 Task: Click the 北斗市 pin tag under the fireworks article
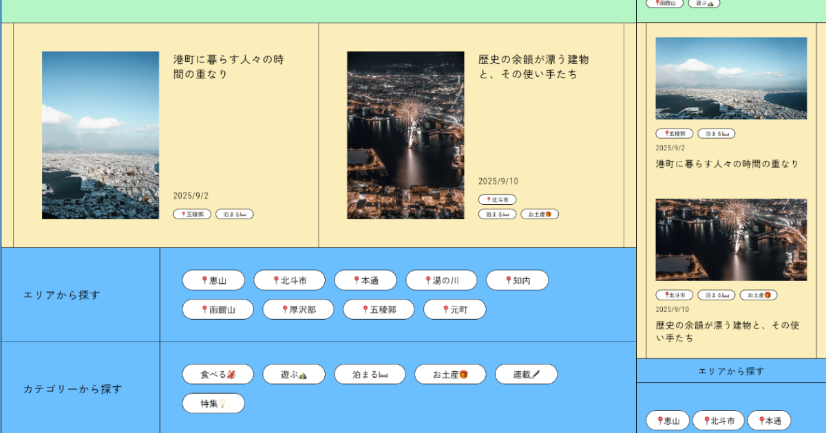pos(498,199)
